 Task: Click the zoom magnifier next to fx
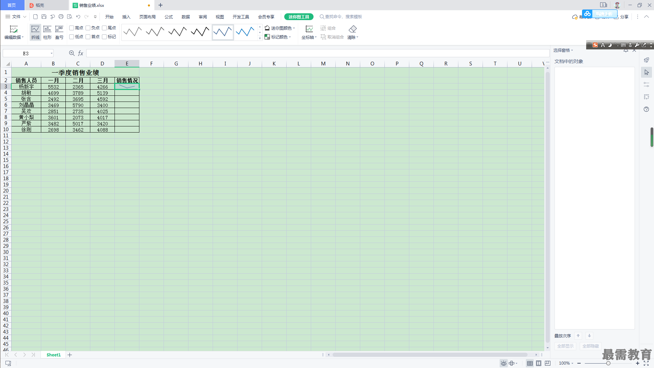(x=72, y=53)
